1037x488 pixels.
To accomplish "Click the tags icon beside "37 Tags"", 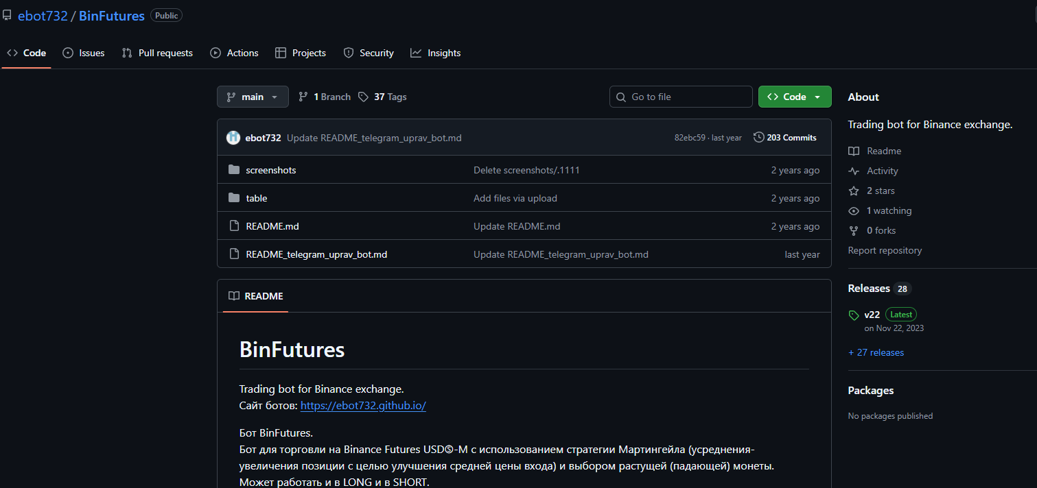I will click(x=363, y=97).
